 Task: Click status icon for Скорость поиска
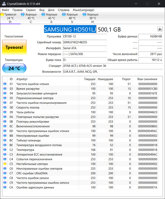(5, 107)
